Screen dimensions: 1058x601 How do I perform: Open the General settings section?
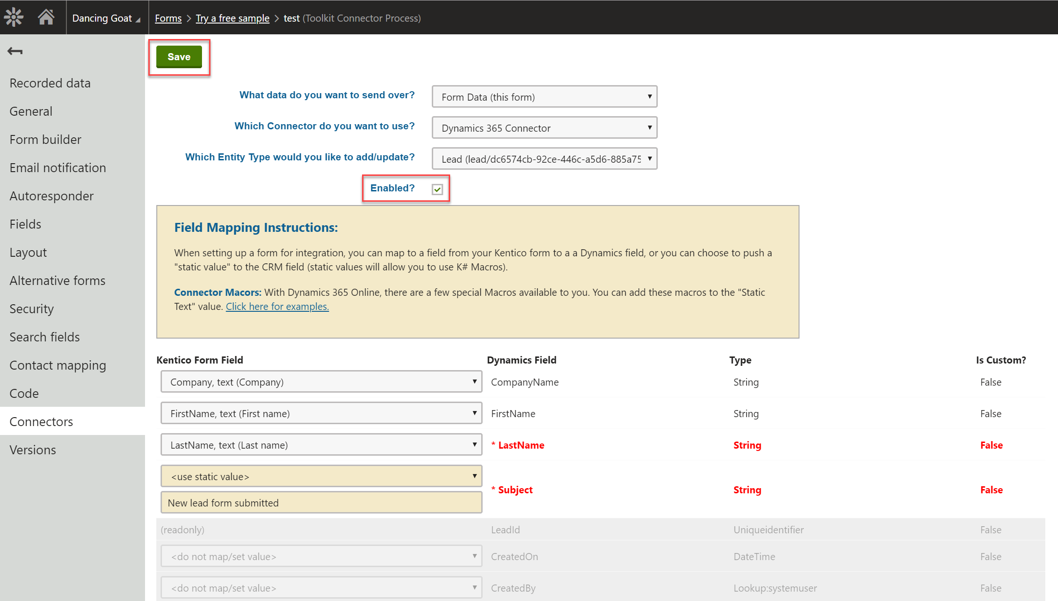click(x=31, y=111)
